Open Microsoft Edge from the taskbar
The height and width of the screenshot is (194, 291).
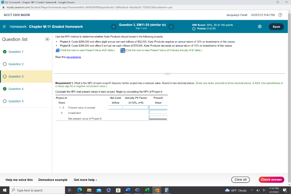[80, 190]
